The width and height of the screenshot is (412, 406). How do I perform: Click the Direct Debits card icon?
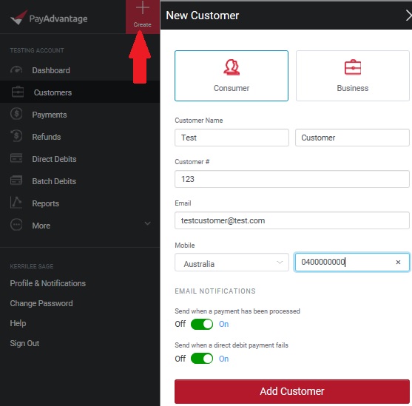[x=16, y=158]
